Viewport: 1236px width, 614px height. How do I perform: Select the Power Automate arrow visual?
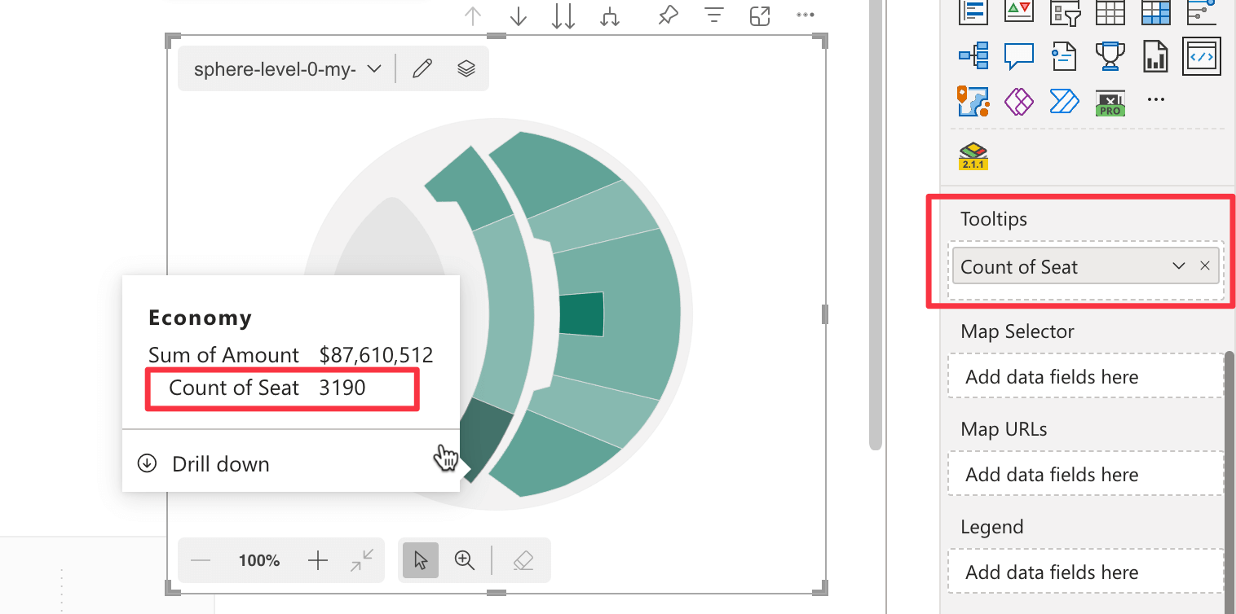point(1064,101)
